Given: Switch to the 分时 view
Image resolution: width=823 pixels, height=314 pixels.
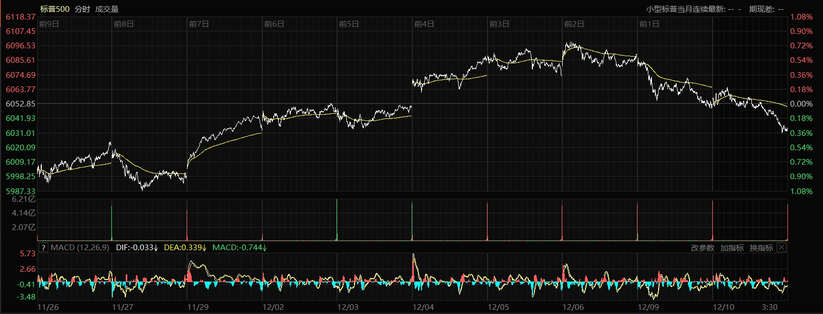Looking at the screenshot, I should [x=82, y=9].
